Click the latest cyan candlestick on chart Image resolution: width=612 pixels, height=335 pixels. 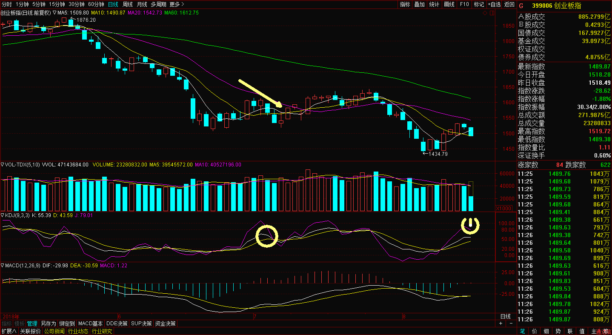(x=471, y=132)
